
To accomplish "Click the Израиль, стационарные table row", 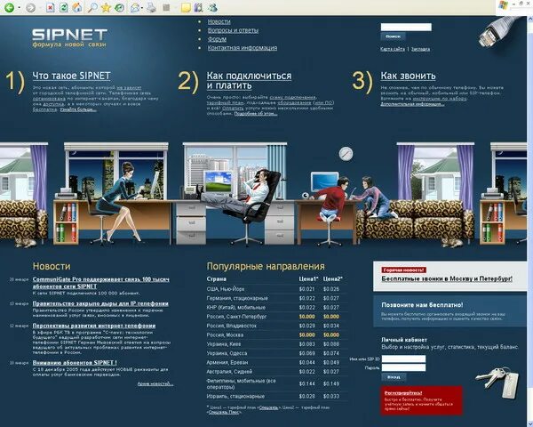I will pos(277,396).
